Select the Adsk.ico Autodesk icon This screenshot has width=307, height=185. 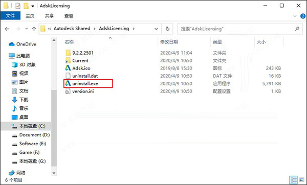pos(68,68)
